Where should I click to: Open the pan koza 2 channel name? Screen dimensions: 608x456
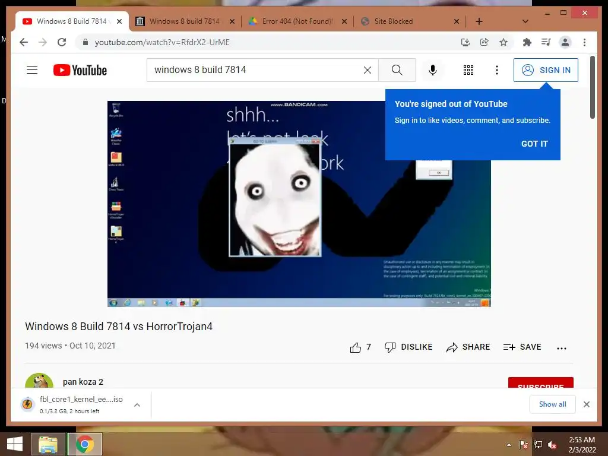point(83,382)
